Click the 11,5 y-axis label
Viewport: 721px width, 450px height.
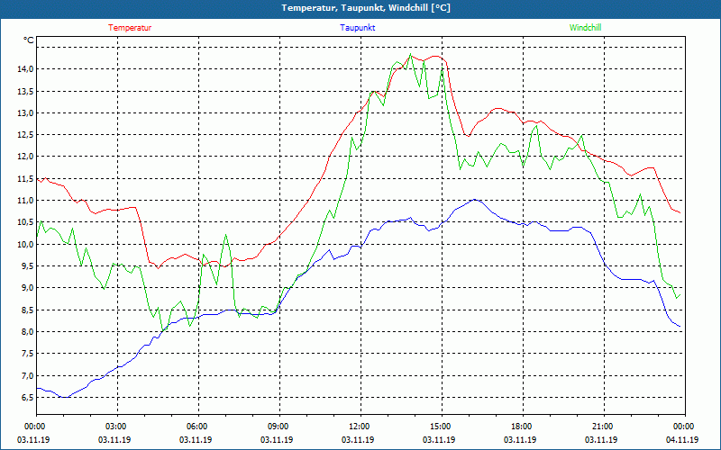click(x=25, y=178)
